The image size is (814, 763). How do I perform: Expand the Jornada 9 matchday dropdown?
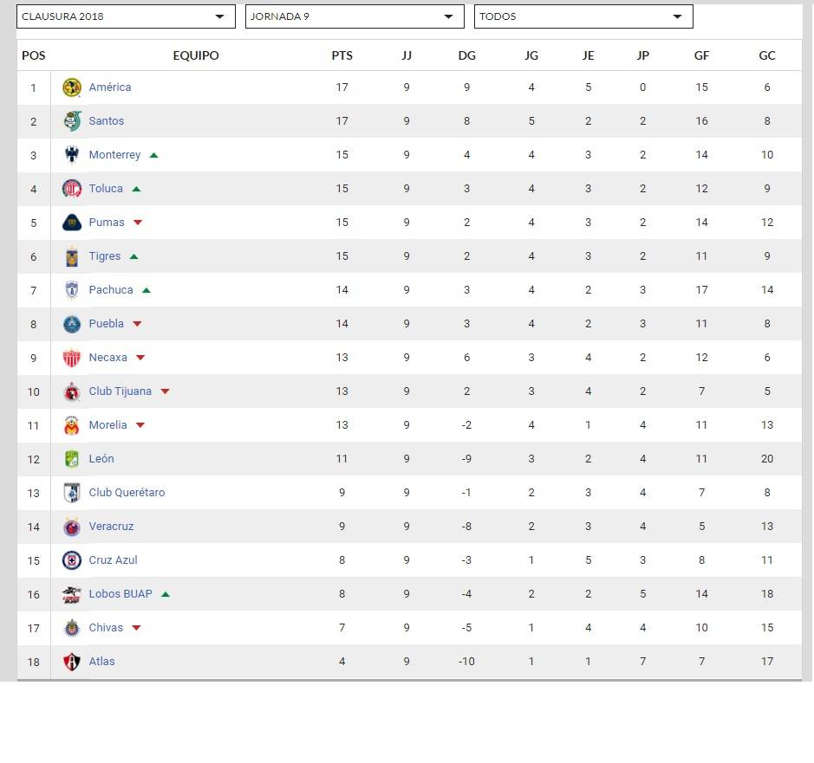point(355,16)
